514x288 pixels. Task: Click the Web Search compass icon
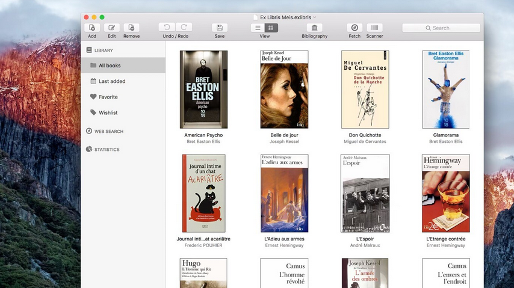[x=89, y=131]
